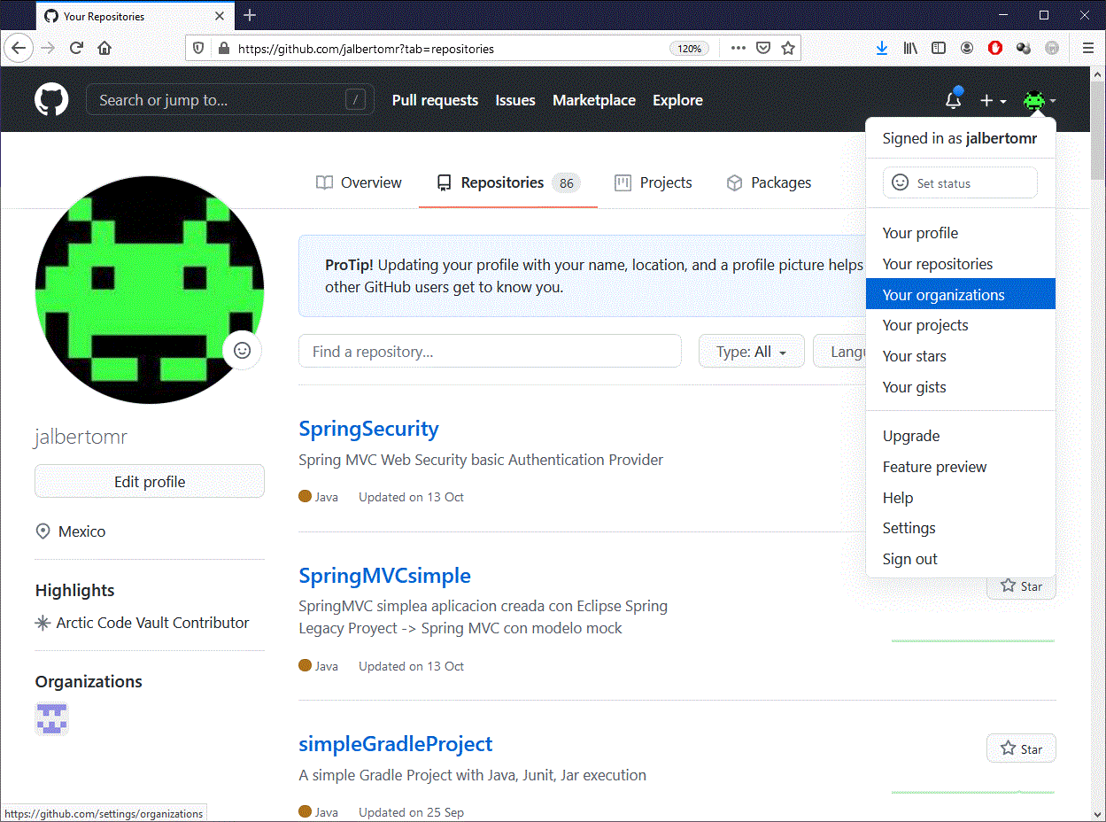Viewport: 1106px width, 822px height.
Task: Save page to Pocket icon
Action: point(762,48)
